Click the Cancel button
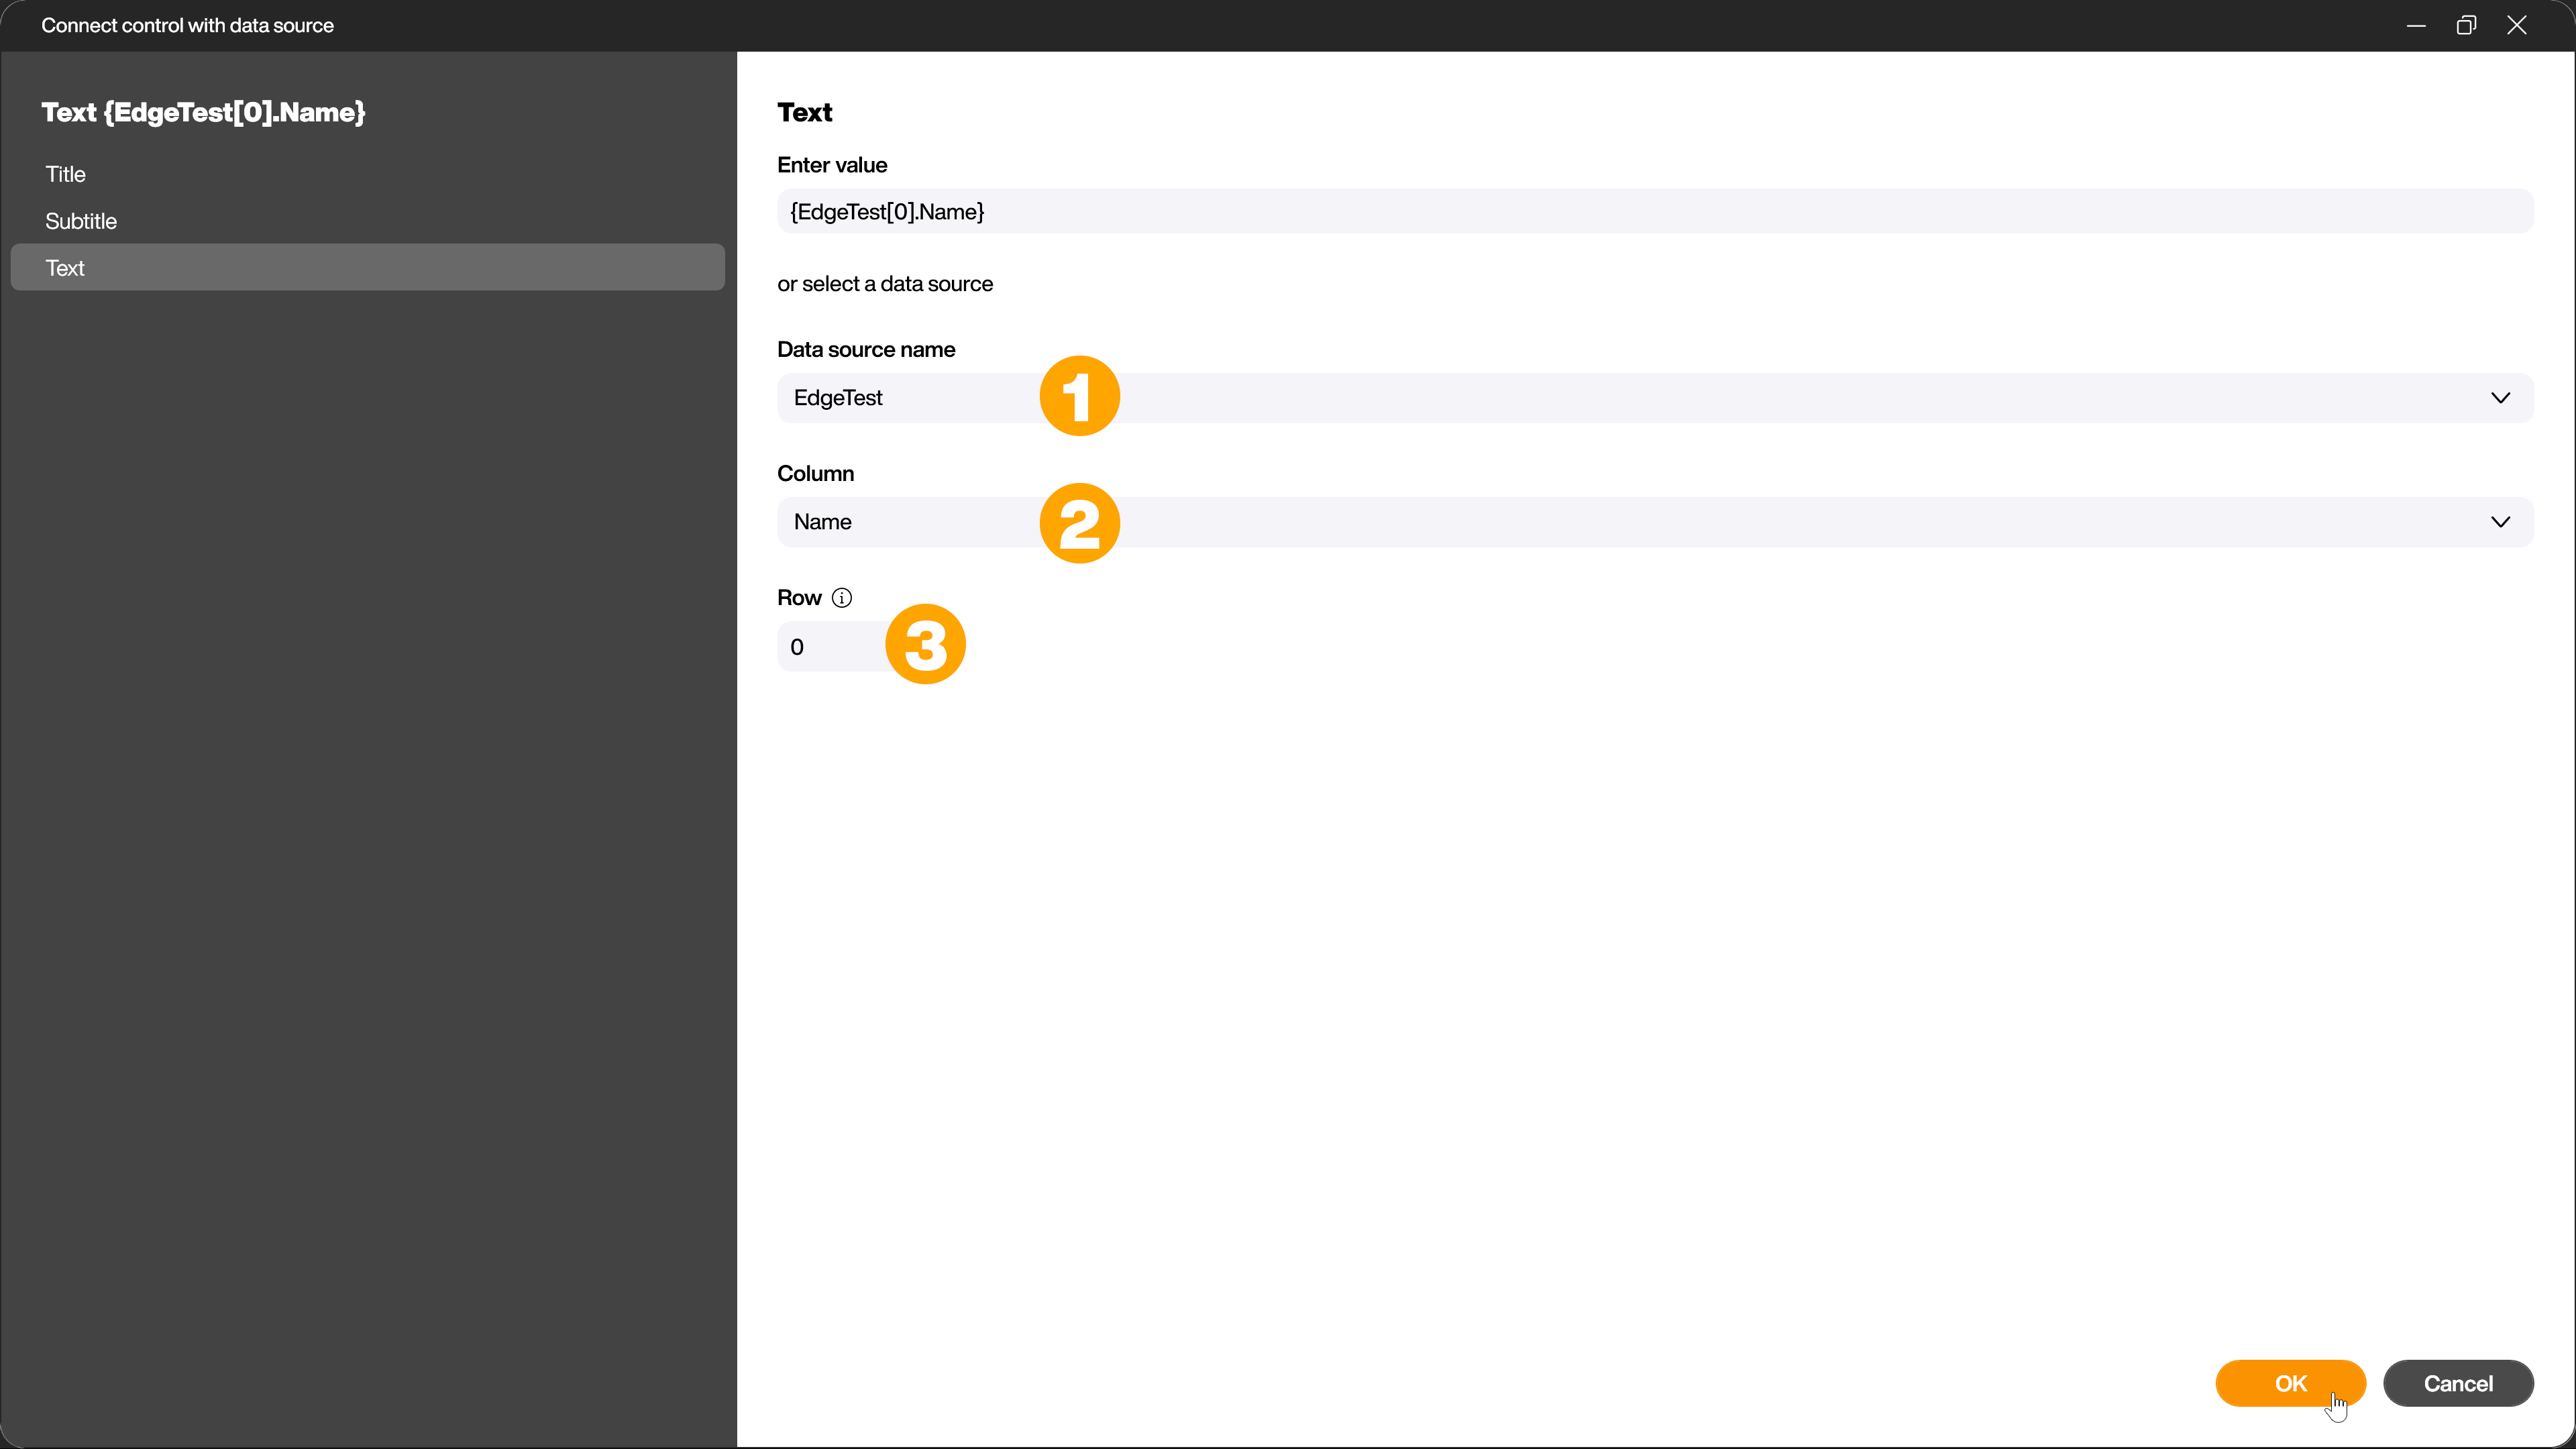The height and width of the screenshot is (1449, 2576). (x=2458, y=1383)
